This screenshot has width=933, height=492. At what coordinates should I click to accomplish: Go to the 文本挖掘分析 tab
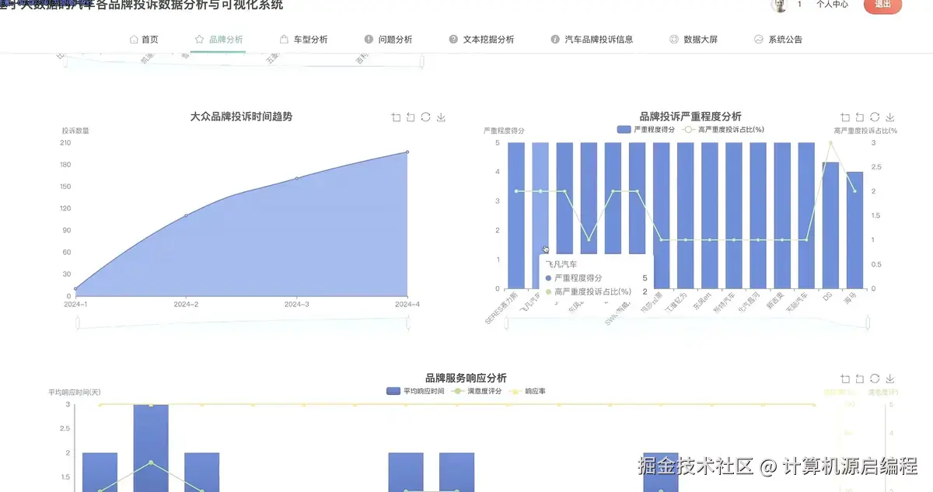click(x=481, y=39)
